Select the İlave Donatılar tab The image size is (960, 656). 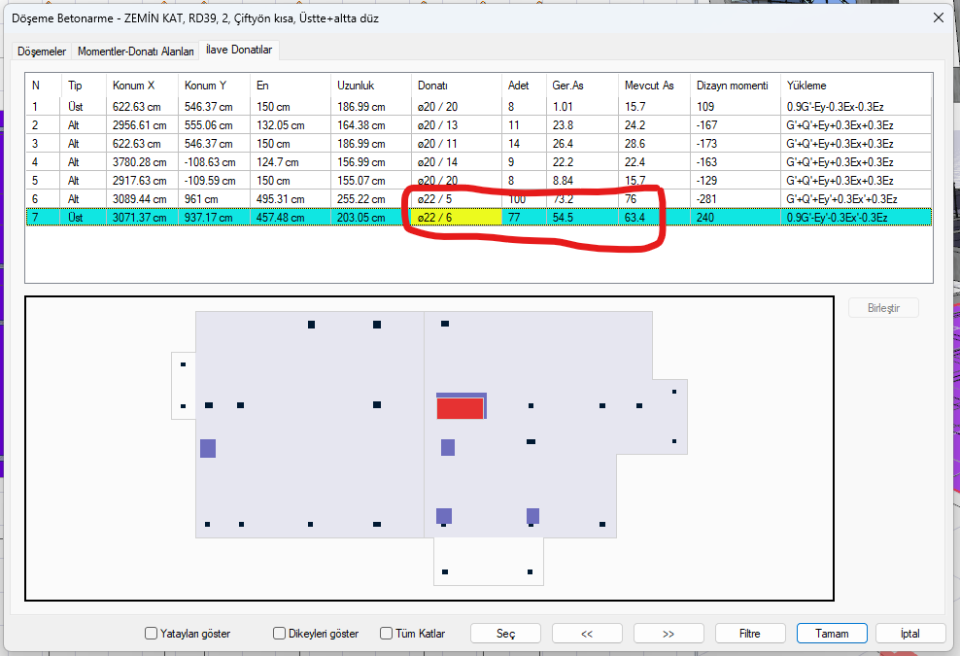point(239,50)
